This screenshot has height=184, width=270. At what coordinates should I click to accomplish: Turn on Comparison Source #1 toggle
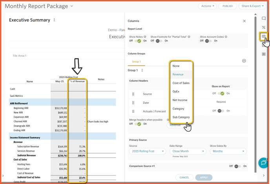coord(237,166)
